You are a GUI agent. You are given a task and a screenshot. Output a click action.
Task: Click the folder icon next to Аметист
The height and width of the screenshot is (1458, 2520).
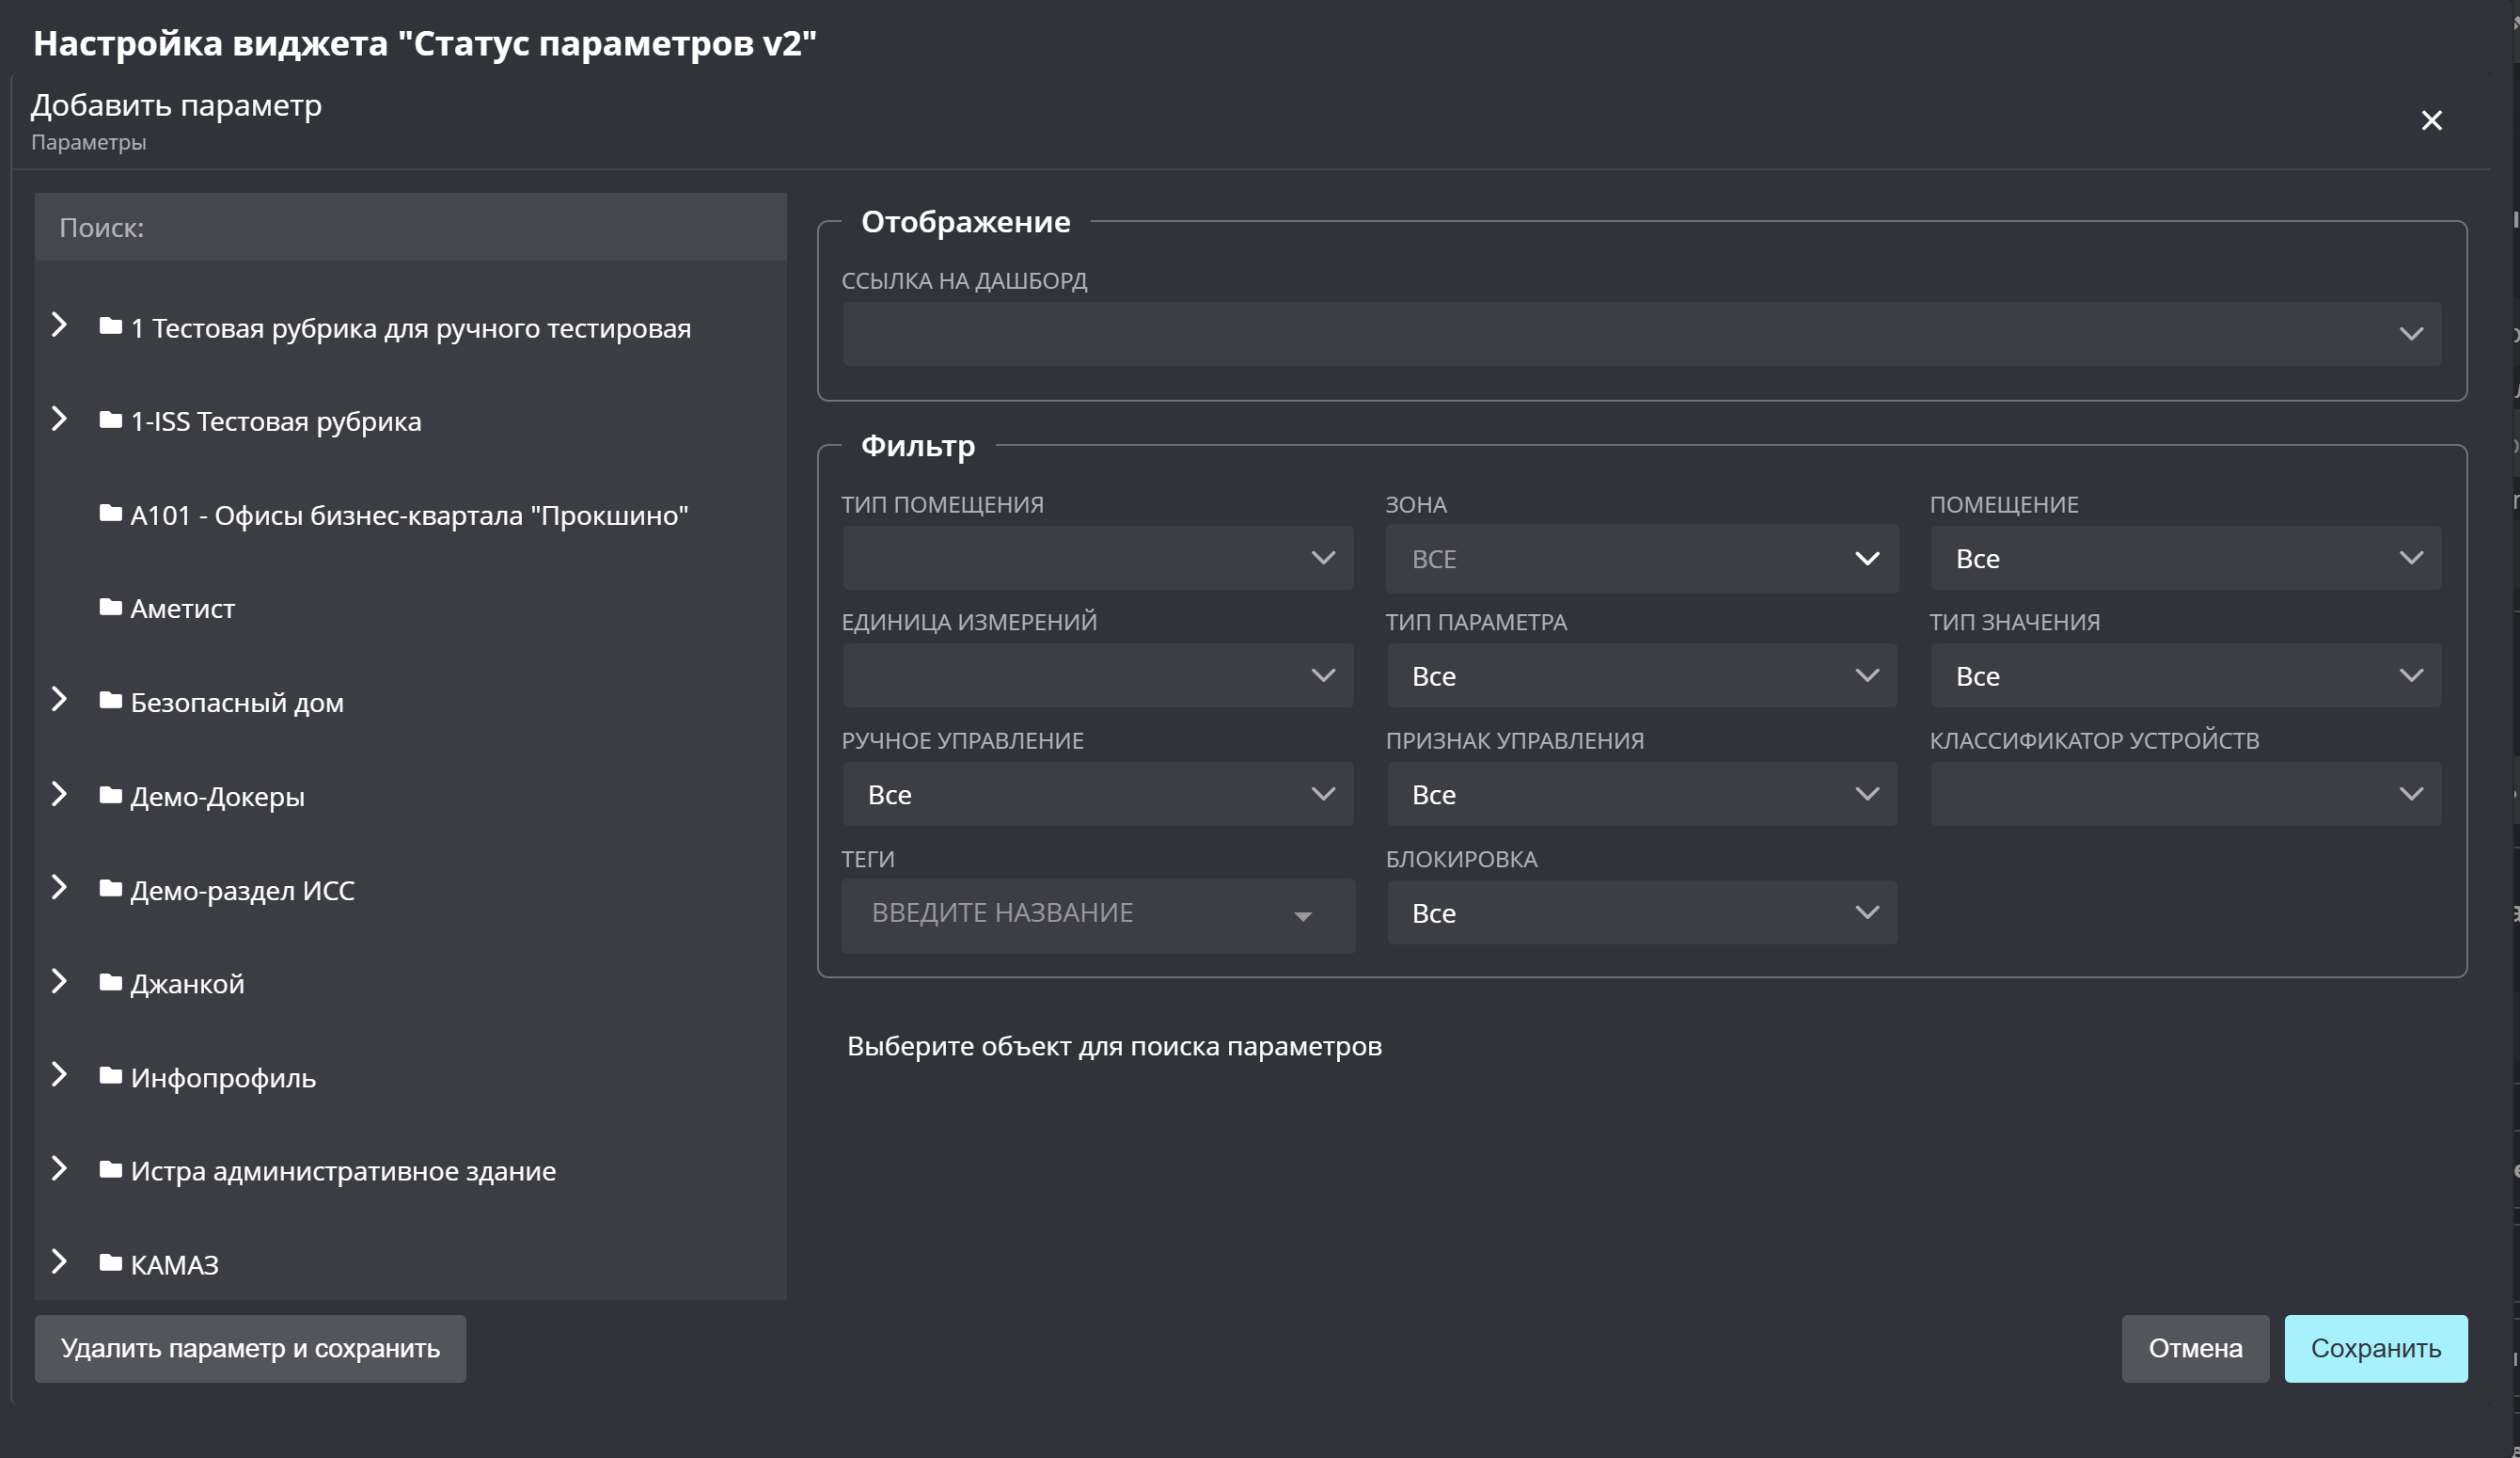[111, 608]
